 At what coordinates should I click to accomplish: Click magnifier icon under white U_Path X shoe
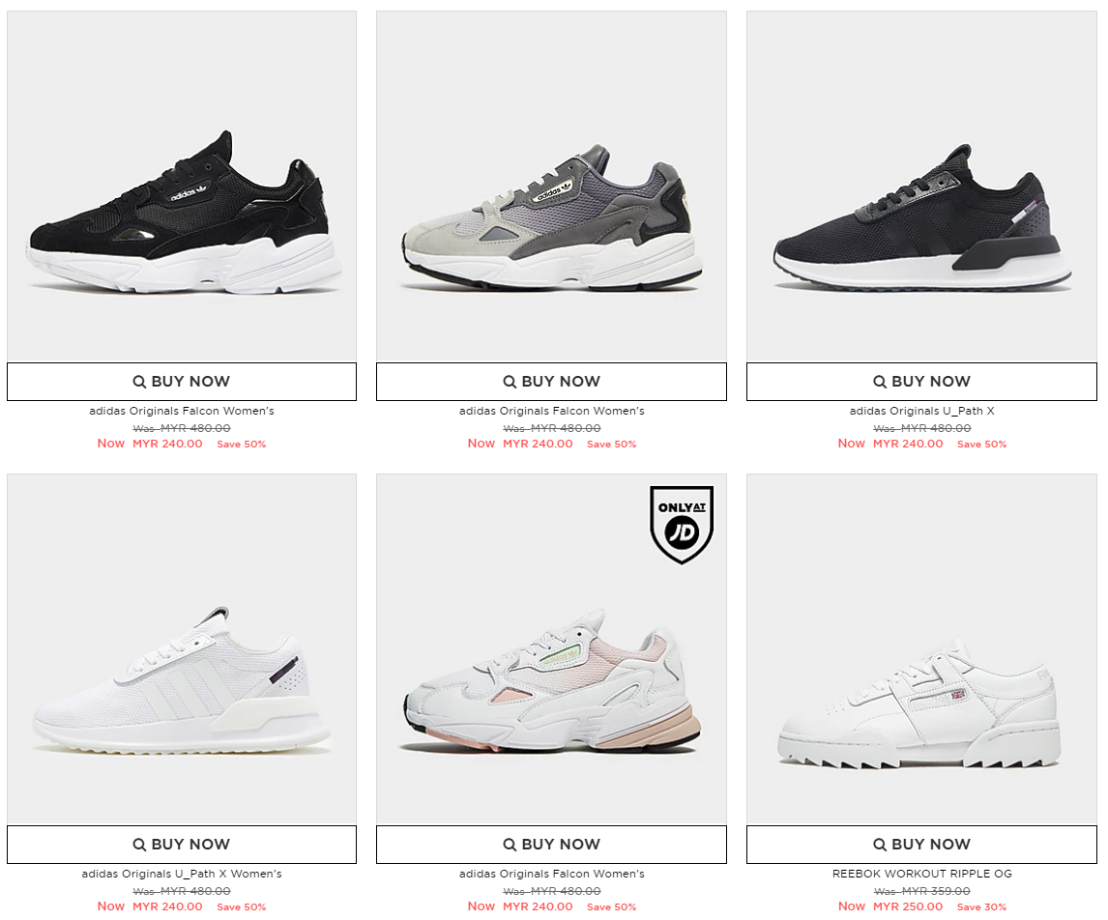click(x=139, y=845)
